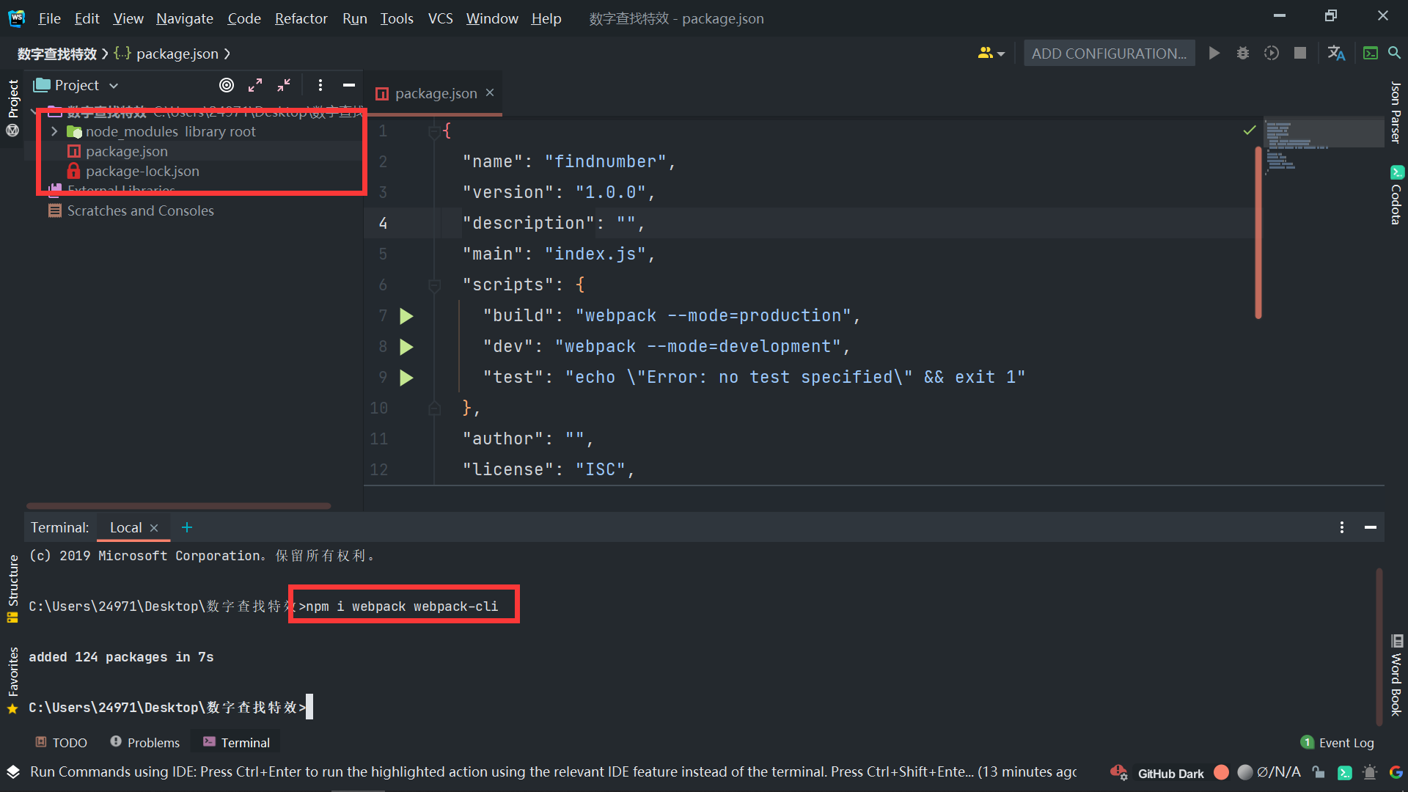Switch to the Problems tab
The height and width of the screenshot is (792, 1408).
[x=145, y=742]
